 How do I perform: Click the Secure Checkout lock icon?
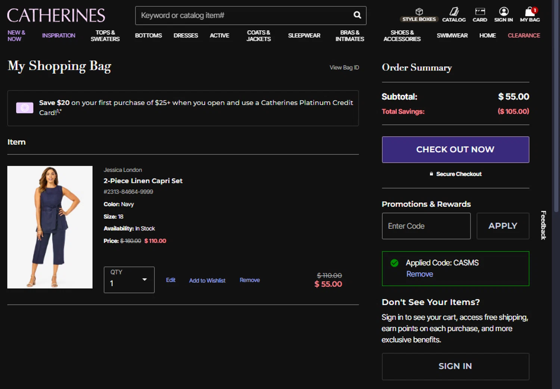pos(431,174)
